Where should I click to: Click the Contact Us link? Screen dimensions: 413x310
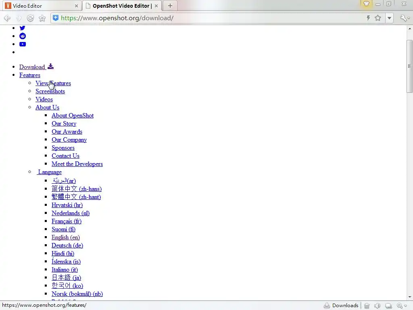[x=66, y=156]
